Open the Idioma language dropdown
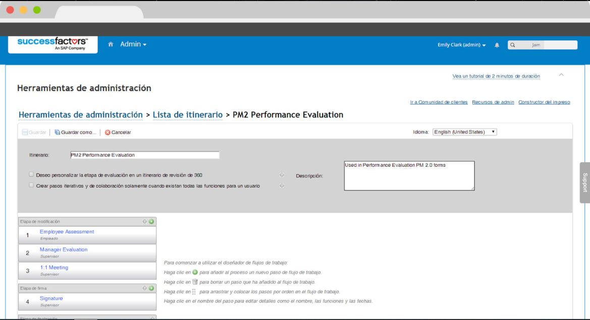 tap(464, 132)
